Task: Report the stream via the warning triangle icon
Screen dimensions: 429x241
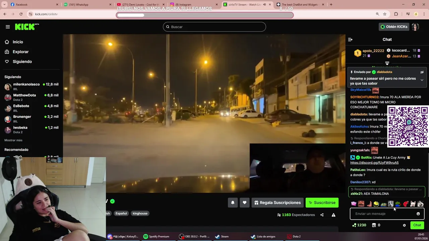Action: [333, 215]
